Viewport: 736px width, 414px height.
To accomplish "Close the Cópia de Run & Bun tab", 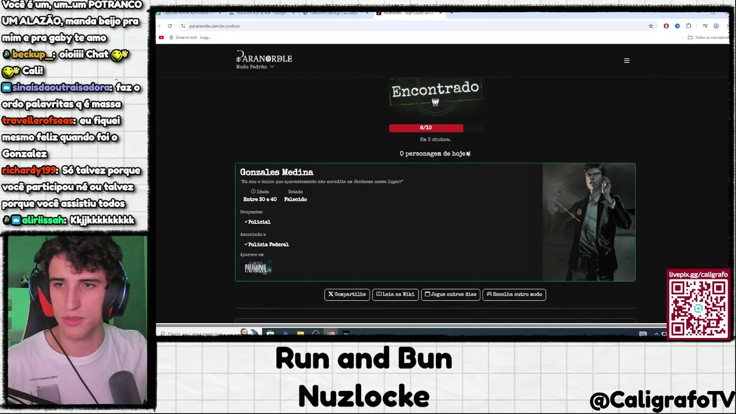I will pos(219,13).
